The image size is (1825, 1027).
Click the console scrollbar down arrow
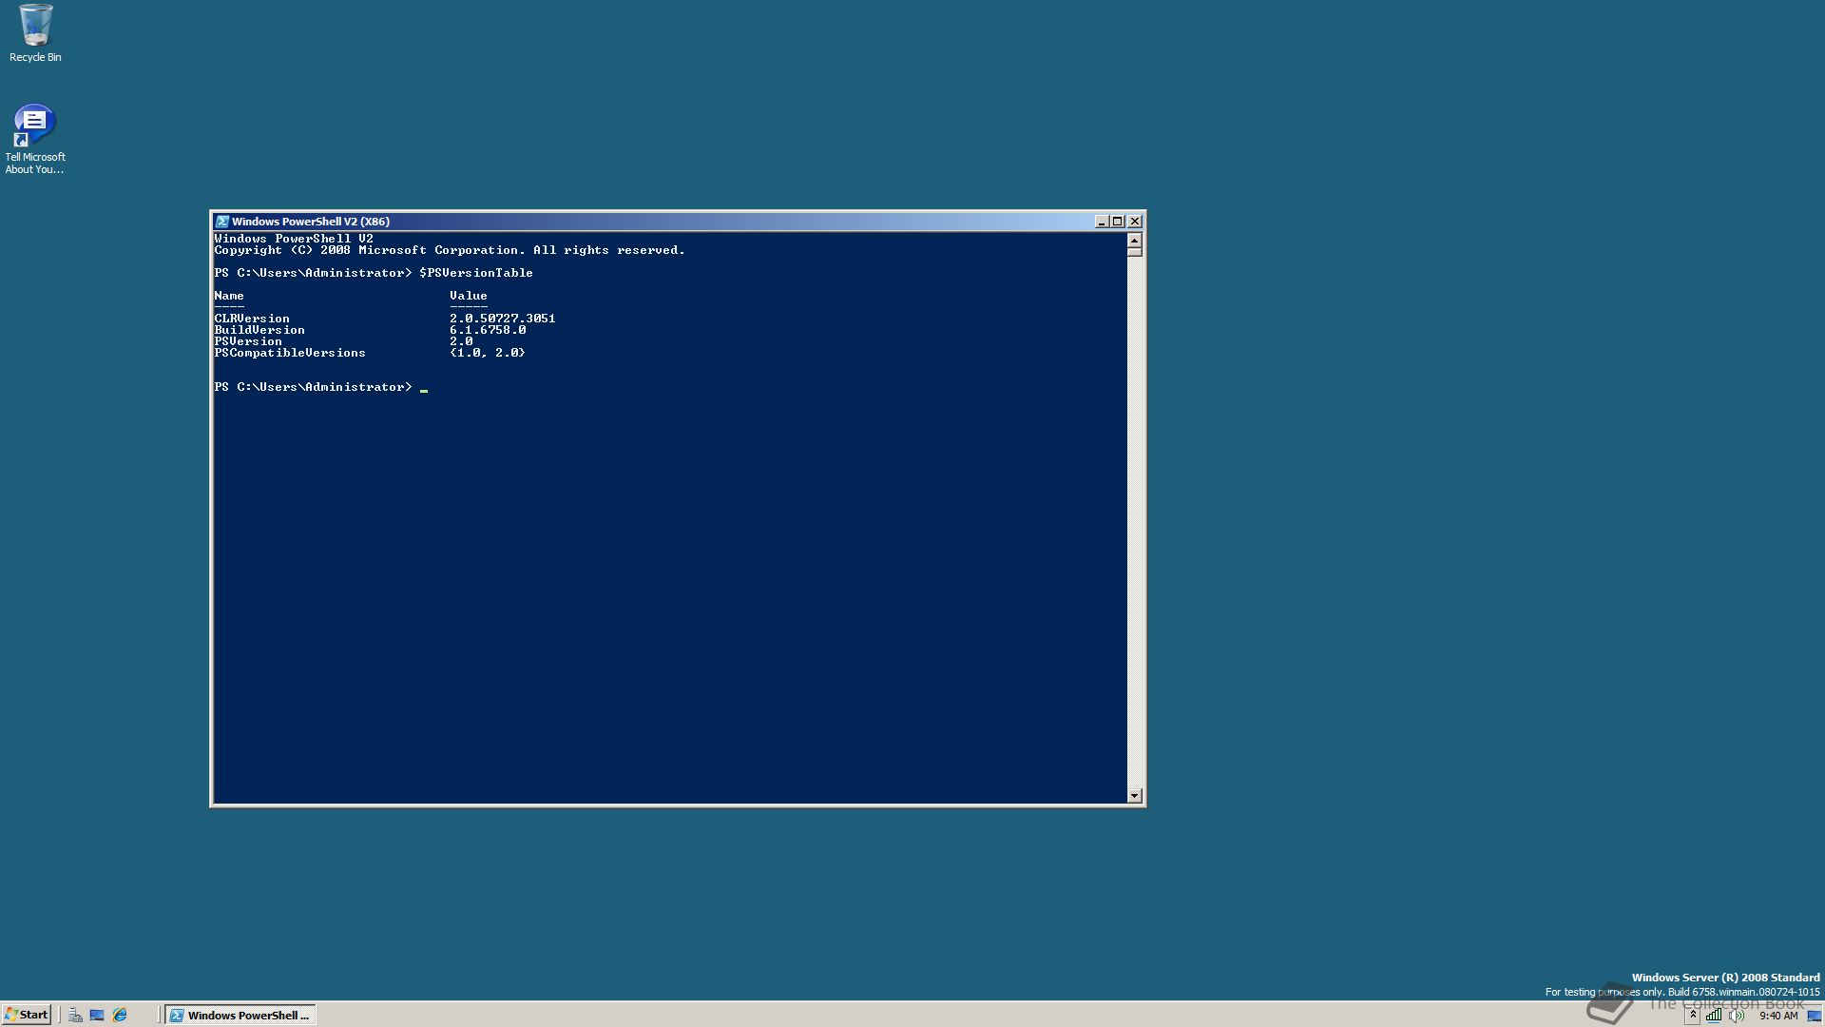(1134, 796)
